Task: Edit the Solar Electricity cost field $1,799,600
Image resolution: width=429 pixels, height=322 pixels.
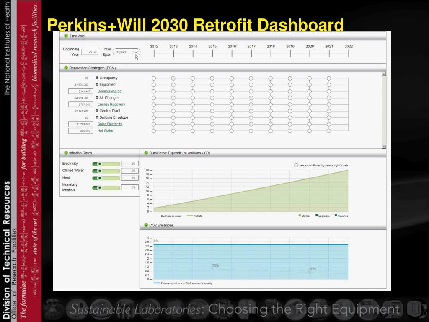Action: click(81, 124)
